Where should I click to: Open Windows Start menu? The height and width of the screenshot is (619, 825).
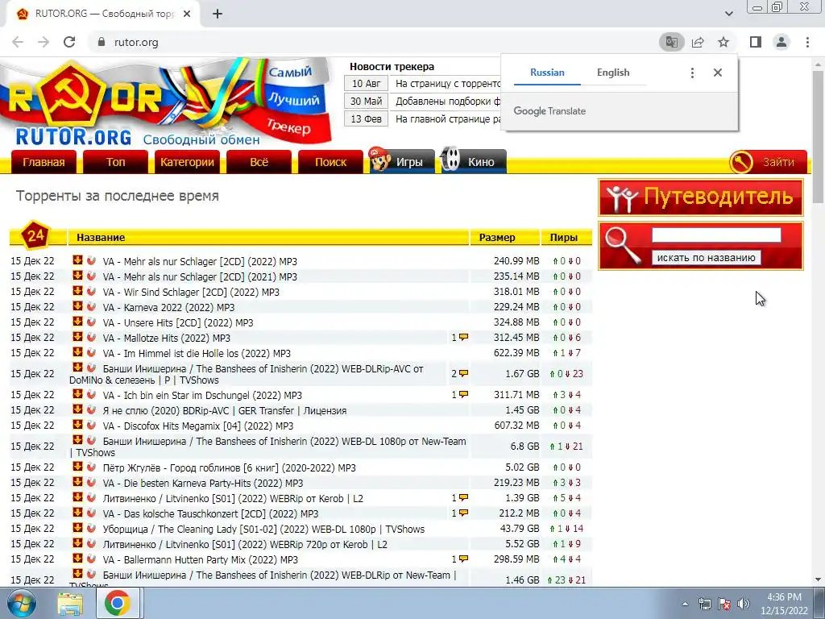click(x=20, y=603)
